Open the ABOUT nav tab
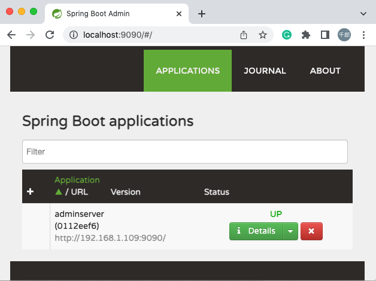 click(325, 71)
